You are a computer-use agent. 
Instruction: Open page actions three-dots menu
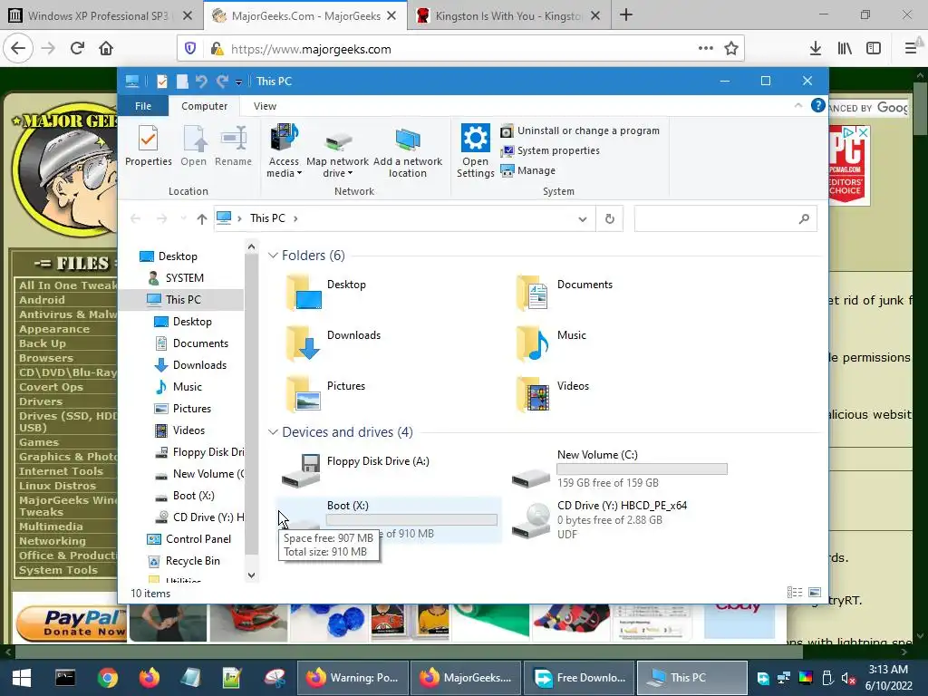point(705,49)
